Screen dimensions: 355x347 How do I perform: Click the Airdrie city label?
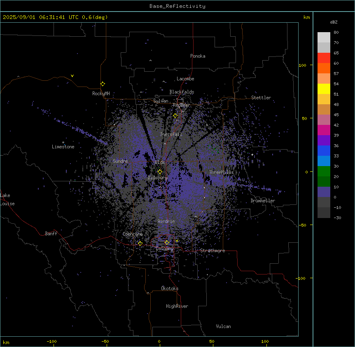point(166,221)
